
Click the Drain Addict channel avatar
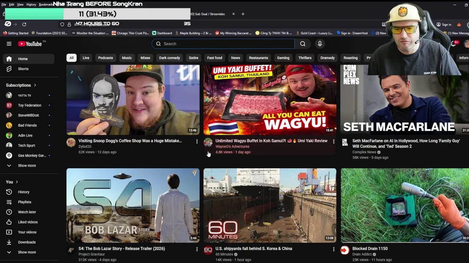tap(345, 250)
